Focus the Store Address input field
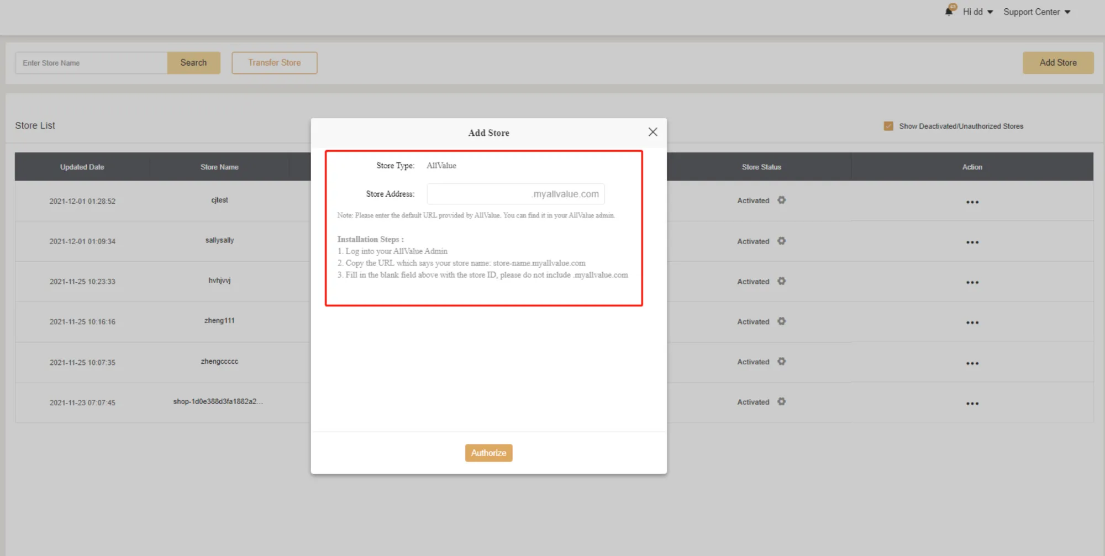The width and height of the screenshot is (1105, 556). click(x=478, y=194)
